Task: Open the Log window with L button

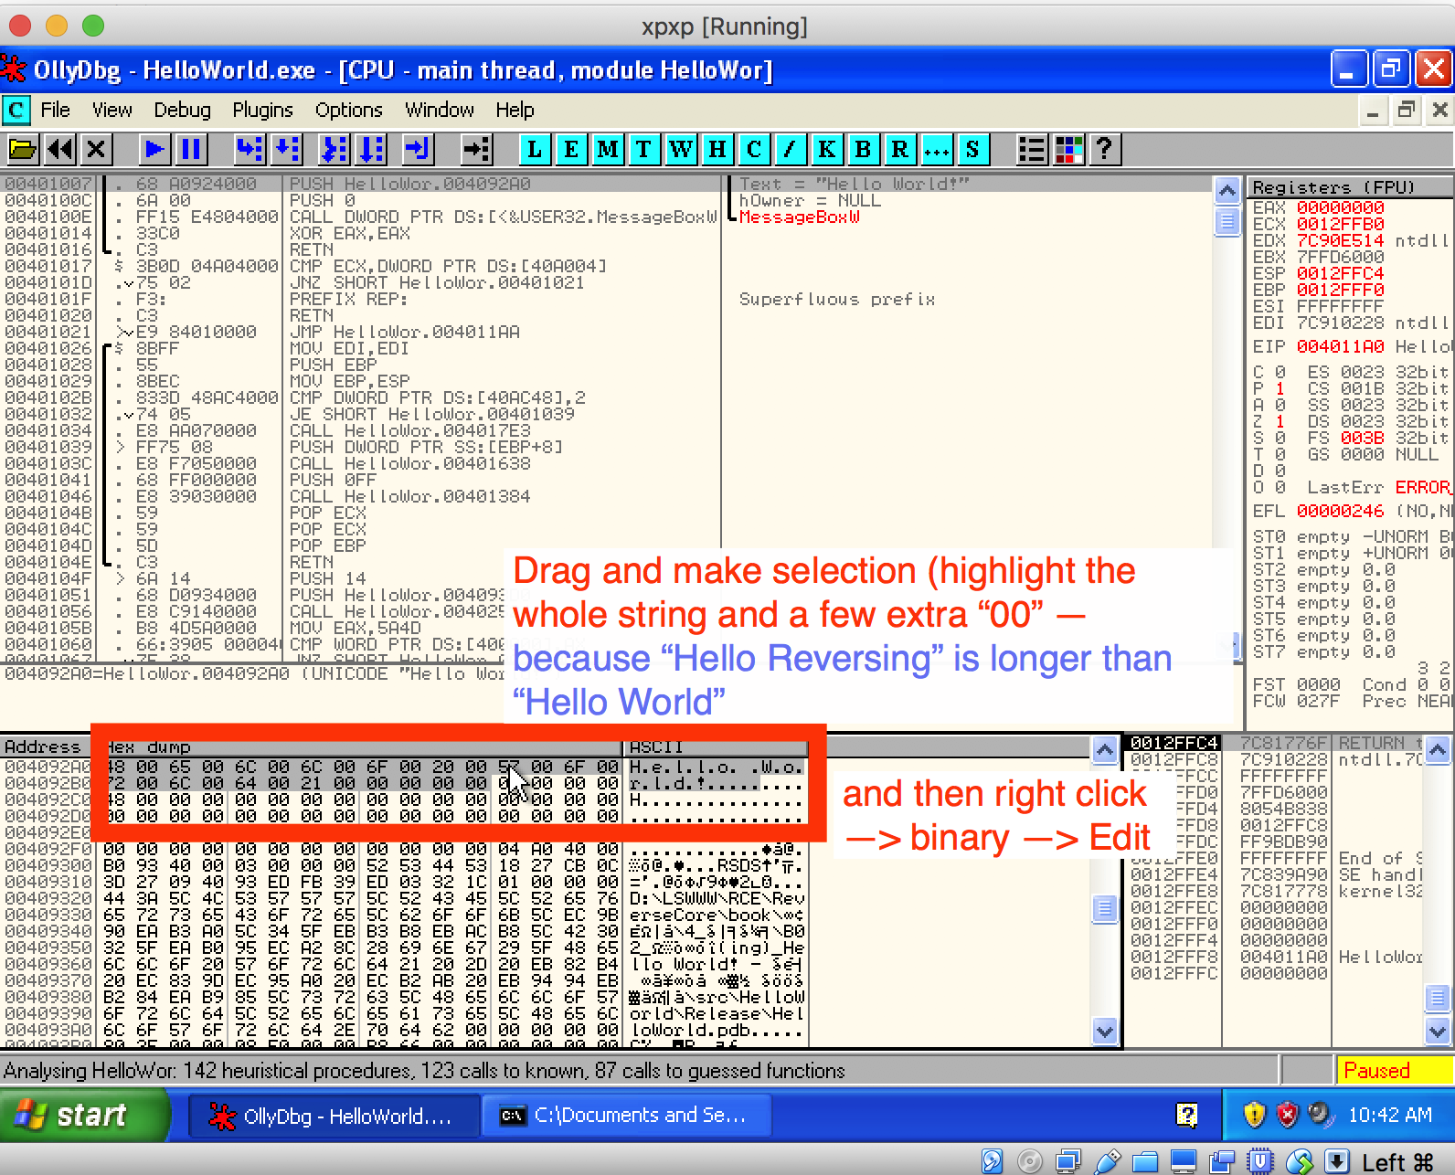Action: 535,149
